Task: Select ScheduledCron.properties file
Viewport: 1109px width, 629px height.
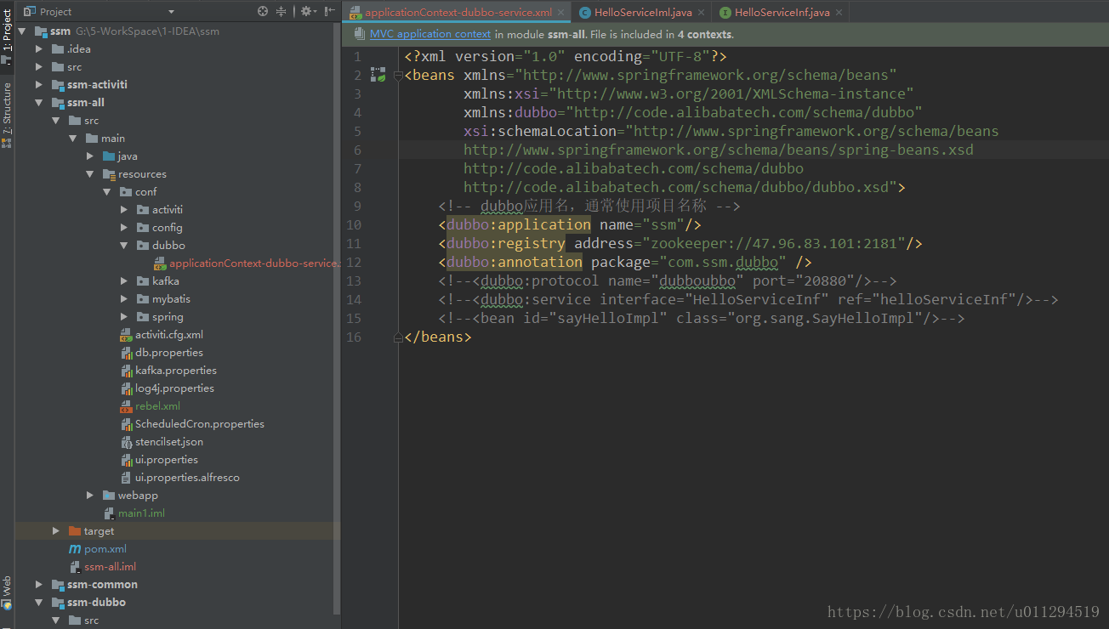Action: 199,424
